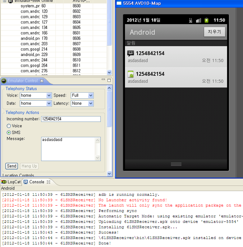
Task: Select com.googl process with PID 264
Action: (x=54, y=66)
